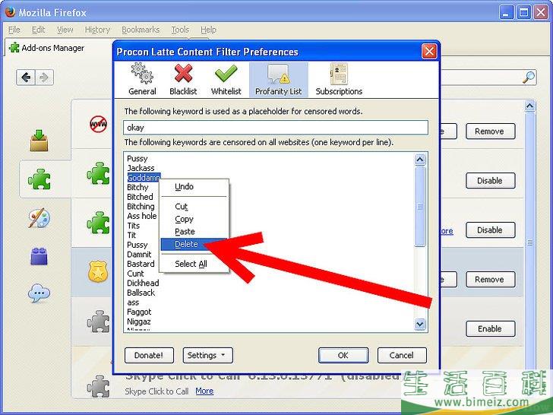Click the second Disable button near More link
The width and height of the screenshot is (553, 415).
(x=490, y=230)
